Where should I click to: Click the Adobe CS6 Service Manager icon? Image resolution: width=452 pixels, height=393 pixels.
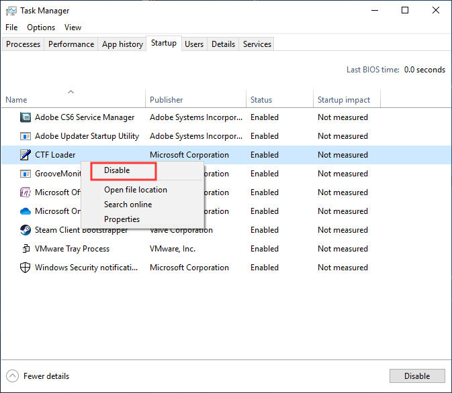(26, 117)
